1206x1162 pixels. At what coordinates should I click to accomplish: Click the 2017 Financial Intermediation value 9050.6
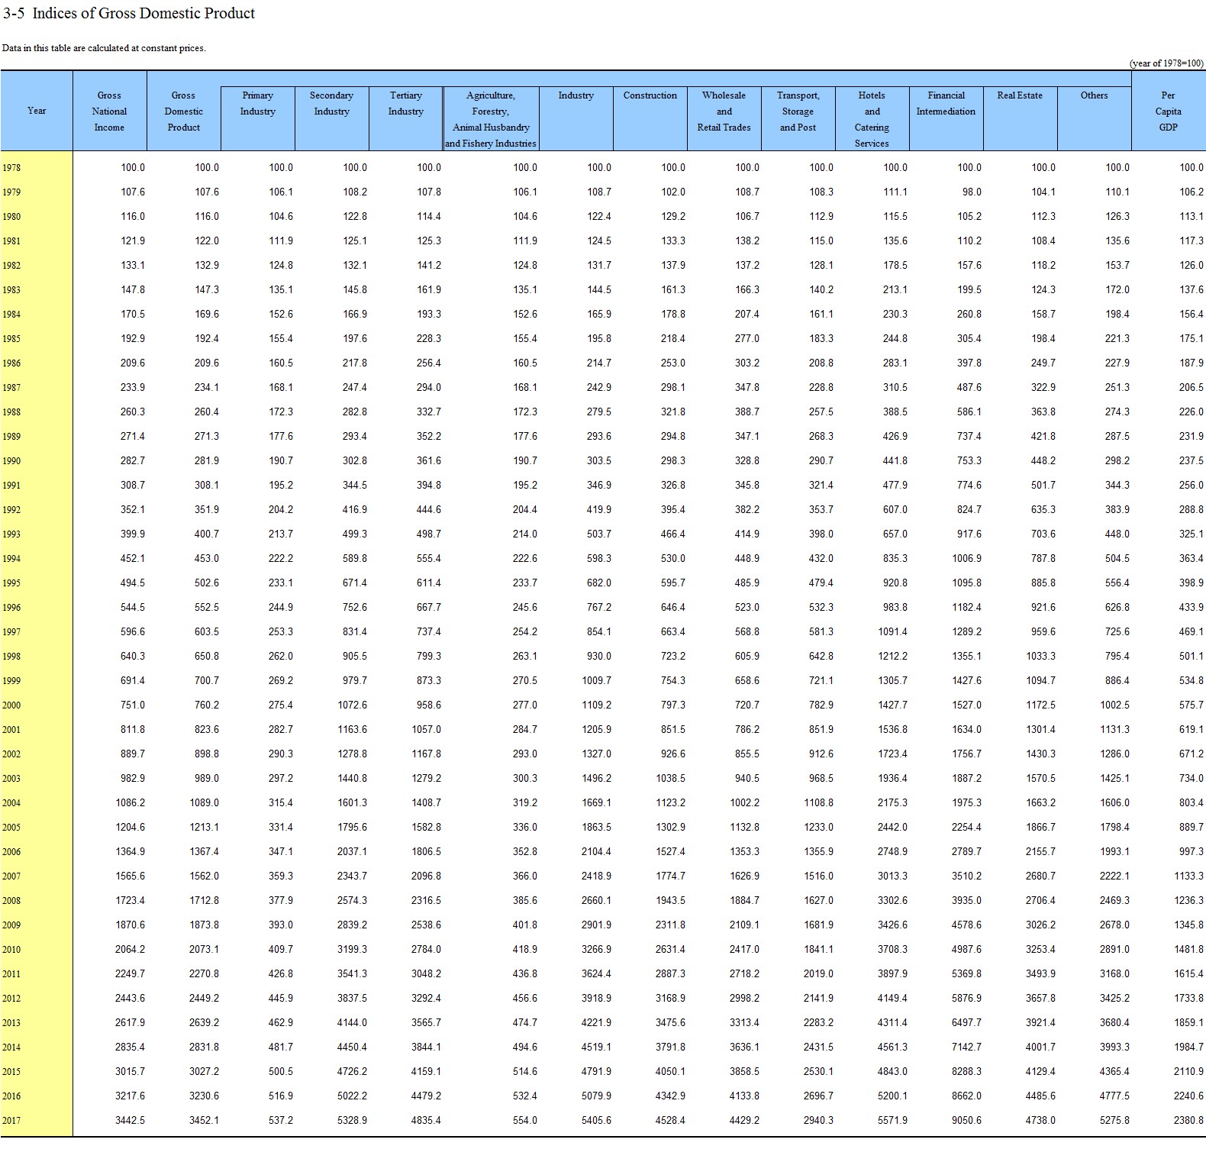(966, 1120)
